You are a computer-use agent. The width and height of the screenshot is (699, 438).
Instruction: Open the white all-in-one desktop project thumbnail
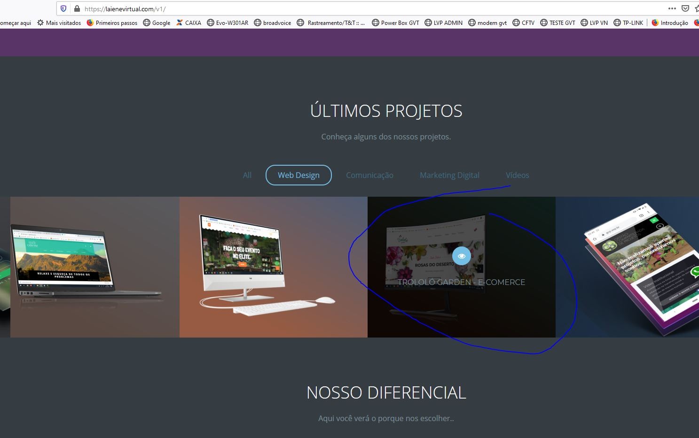[x=274, y=267]
